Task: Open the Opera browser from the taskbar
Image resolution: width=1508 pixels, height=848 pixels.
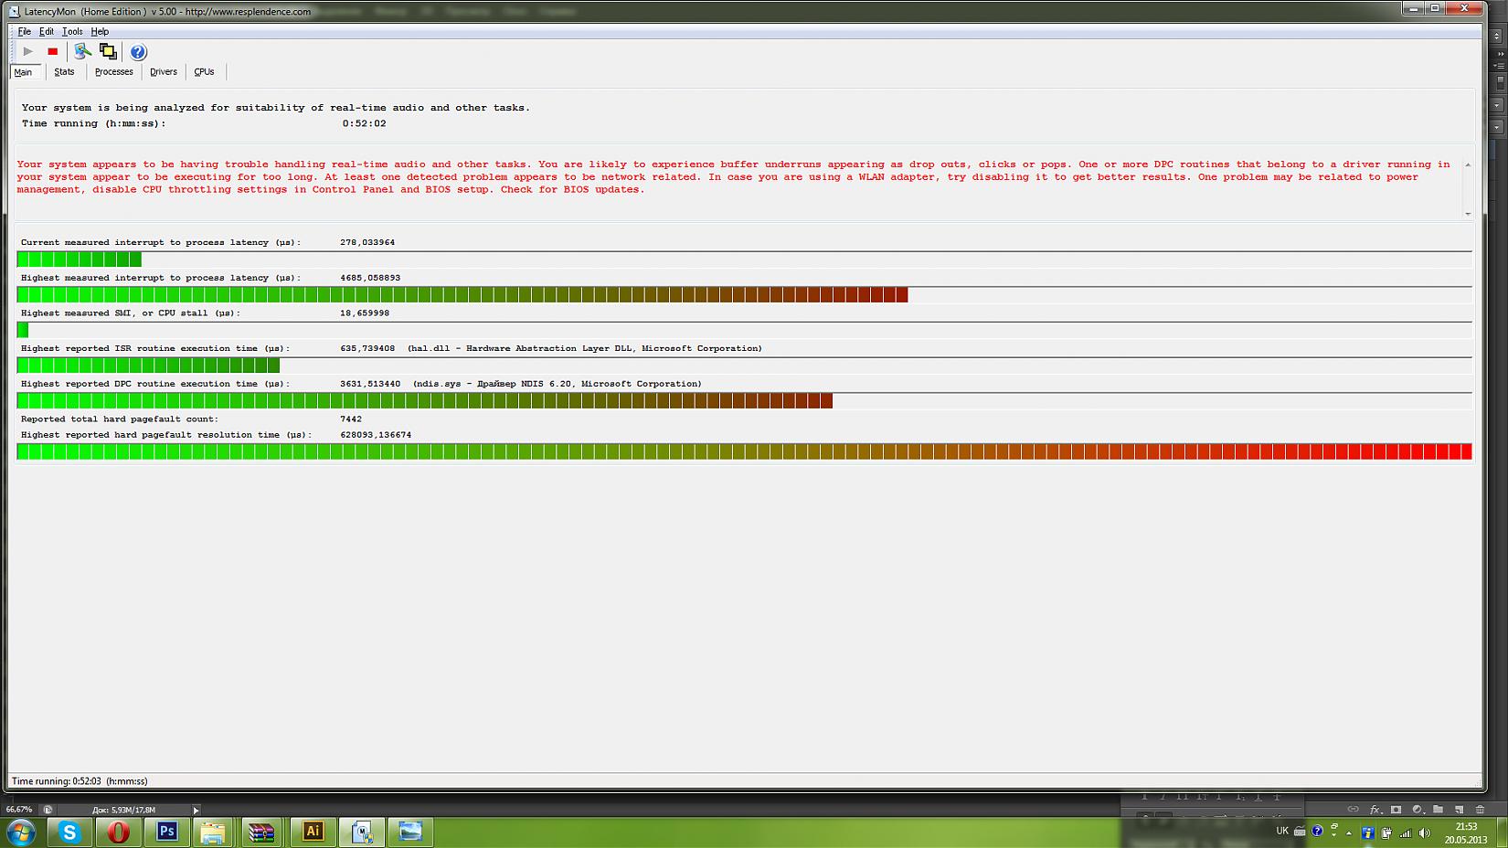Action: 118,832
